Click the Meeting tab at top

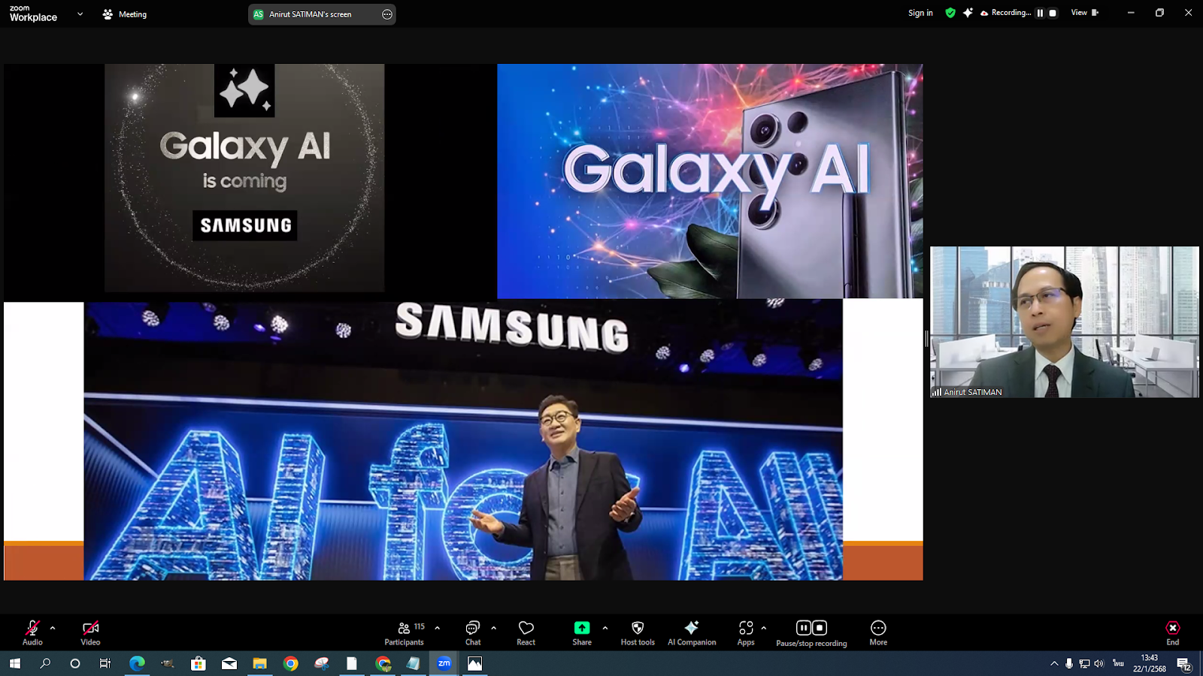click(125, 14)
